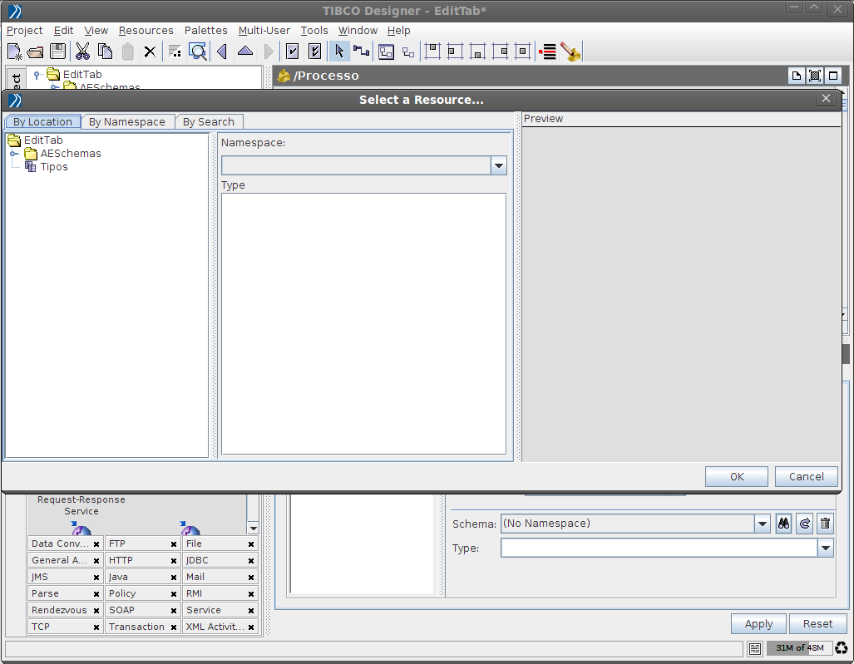Click the binoculars icon beside Schema
Image resolution: width=854 pixels, height=664 pixels.
click(x=783, y=524)
